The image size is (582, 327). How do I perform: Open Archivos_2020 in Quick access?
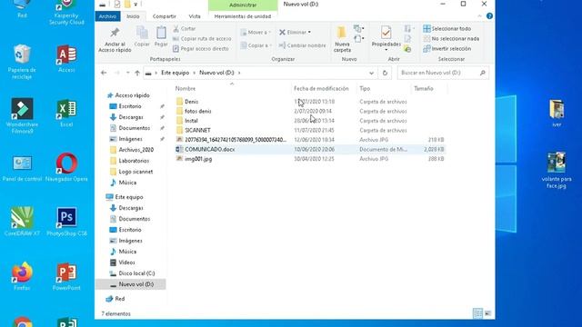(135, 150)
